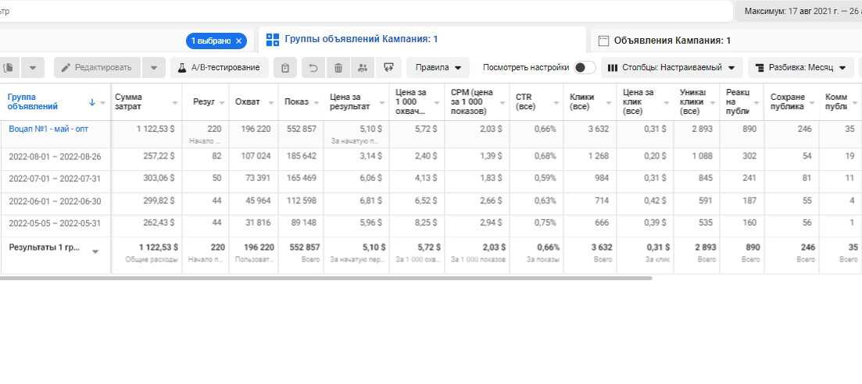
Task: Open 'Разбивка: Месяц' dropdown
Action: pyautogui.click(x=800, y=68)
